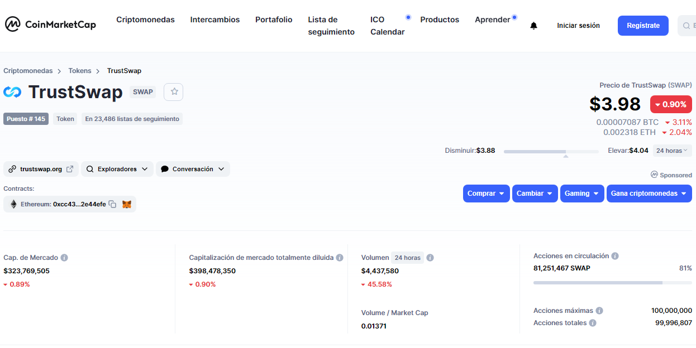Go to Criptomonedas breadcrumb
Viewport: 696px width, 348px height.
pos(28,71)
